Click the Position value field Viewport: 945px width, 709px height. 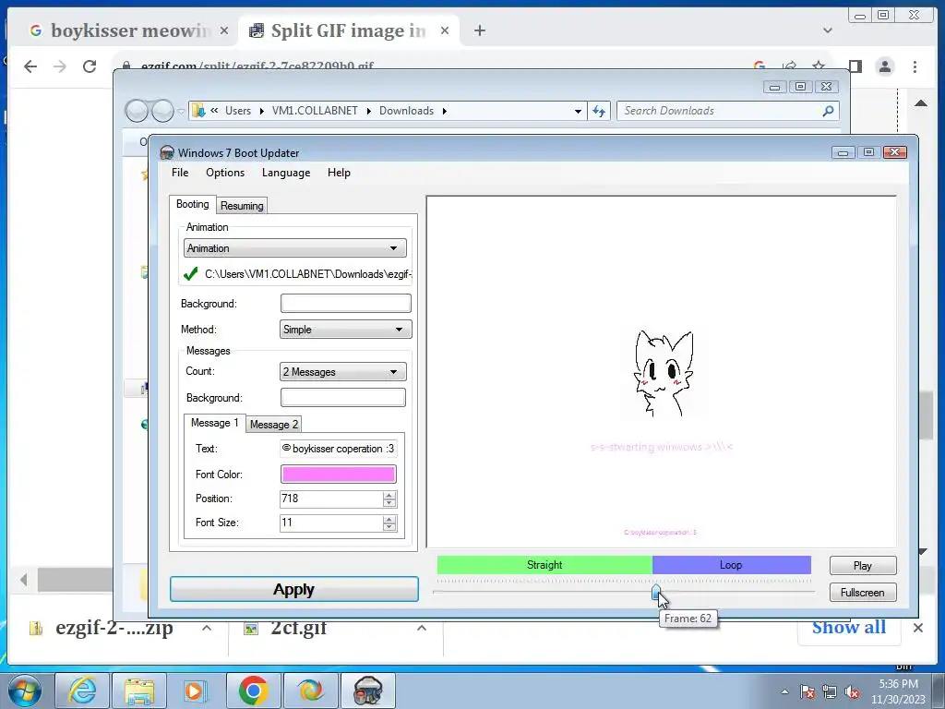(331, 499)
